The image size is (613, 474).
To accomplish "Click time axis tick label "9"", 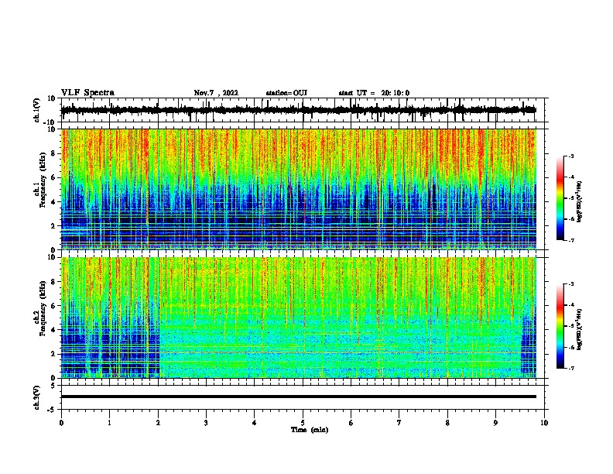I will click(495, 423).
